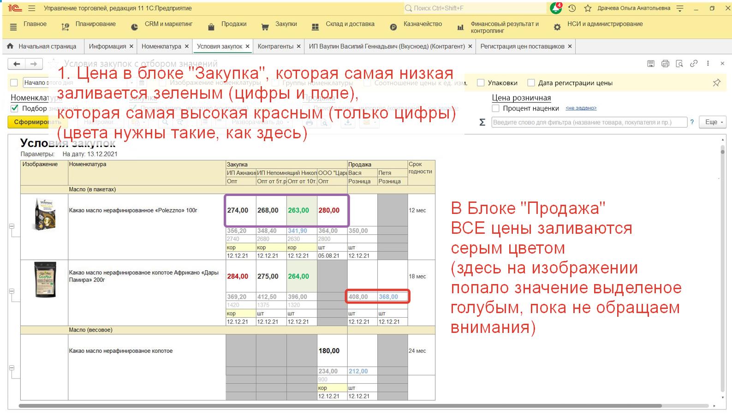The width and height of the screenshot is (732, 415).
Task: Print the report using the printer icon
Action: coord(665,64)
